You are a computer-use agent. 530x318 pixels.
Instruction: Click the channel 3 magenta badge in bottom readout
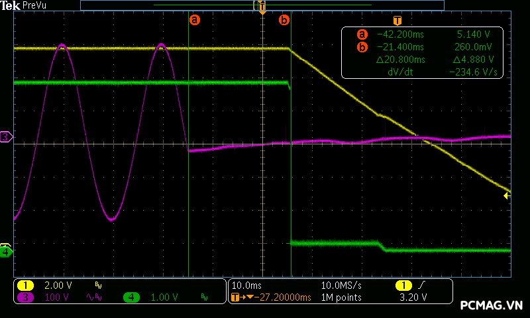(25, 297)
